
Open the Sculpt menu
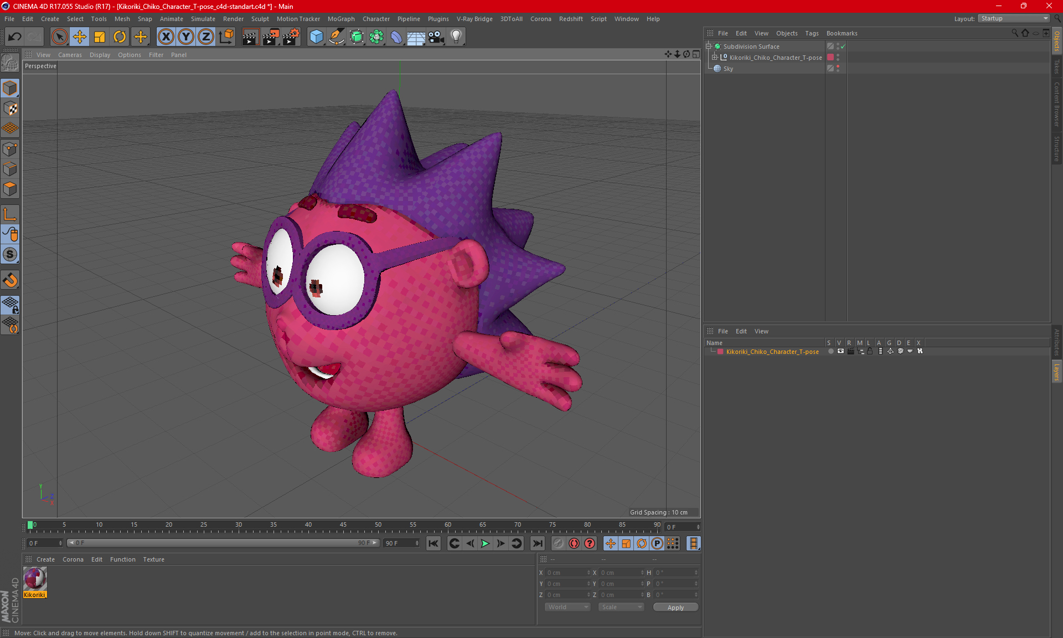pos(260,19)
